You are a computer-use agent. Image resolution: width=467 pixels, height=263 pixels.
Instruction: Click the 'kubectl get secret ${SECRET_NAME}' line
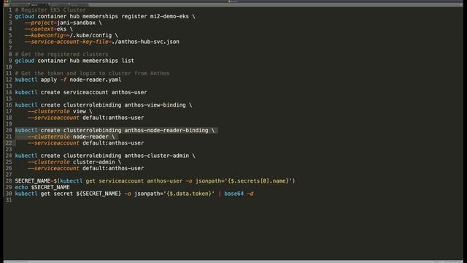[134, 194]
